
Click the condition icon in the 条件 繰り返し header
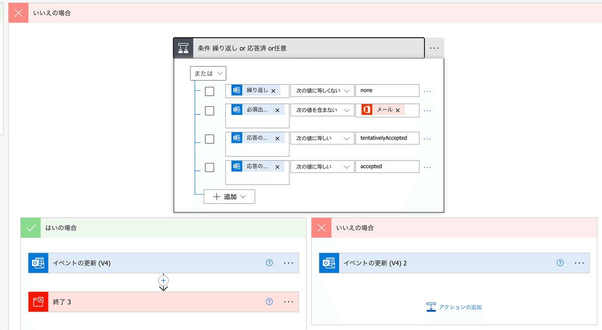coord(183,48)
